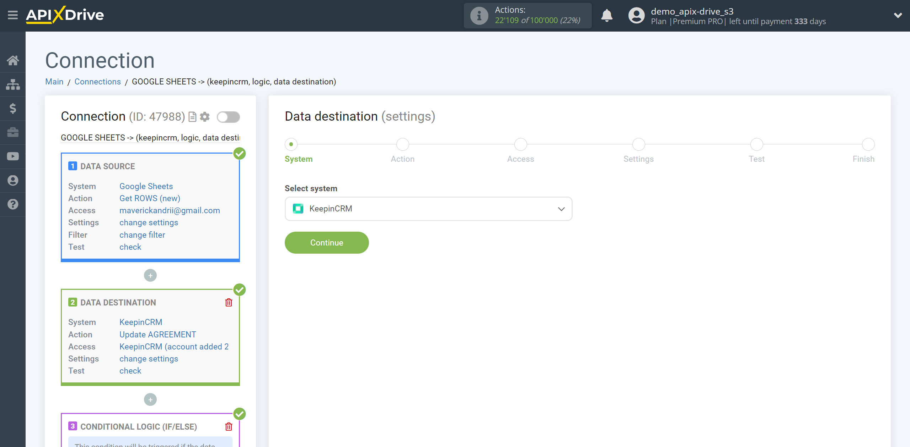Open the profile sidebar icon
Image resolution: width=910 pixels, height=447 pixels.
(13, 181)
